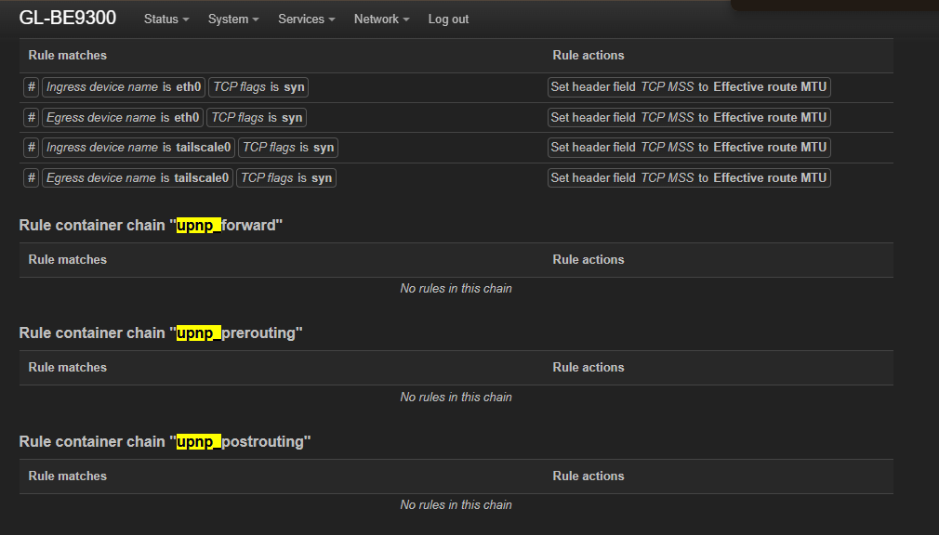Click TCP flags syn badge in Egress tailscale0 row
The width and height of the screenshot is (939, 535).
[x=286, y=178]
